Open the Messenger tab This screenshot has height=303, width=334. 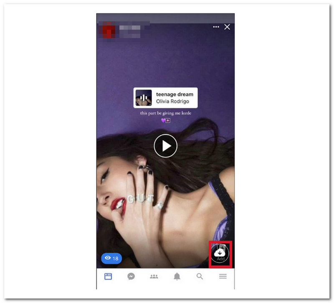(x=131, y=276)
